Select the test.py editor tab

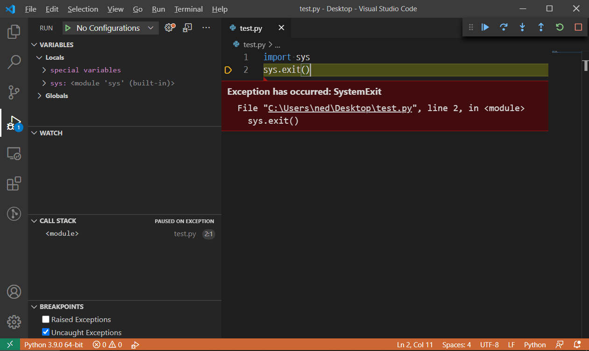click(256, 28)
